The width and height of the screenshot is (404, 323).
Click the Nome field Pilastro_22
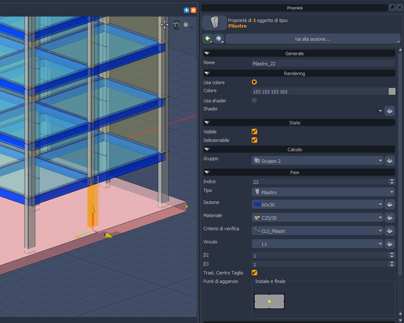[323, 64]
